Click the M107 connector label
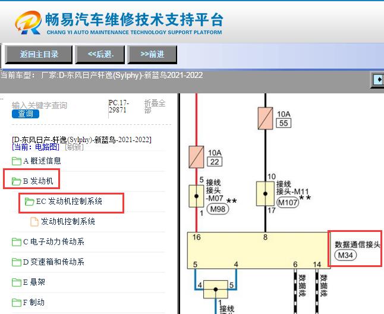The image size is (384, 314). coord(288,203)
